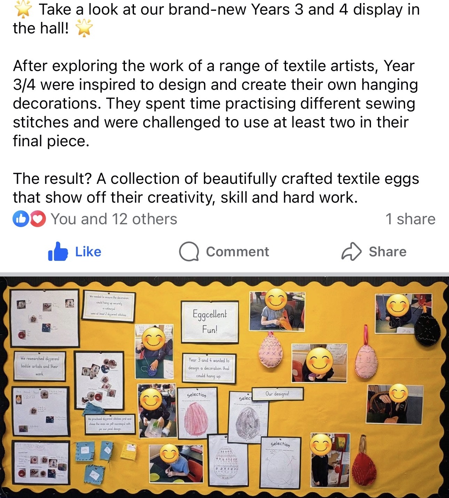Screen dimensions: 449x498
Task: Tap the 'Eggcellent Fun!' sign in photo
Action: [210, 322]
